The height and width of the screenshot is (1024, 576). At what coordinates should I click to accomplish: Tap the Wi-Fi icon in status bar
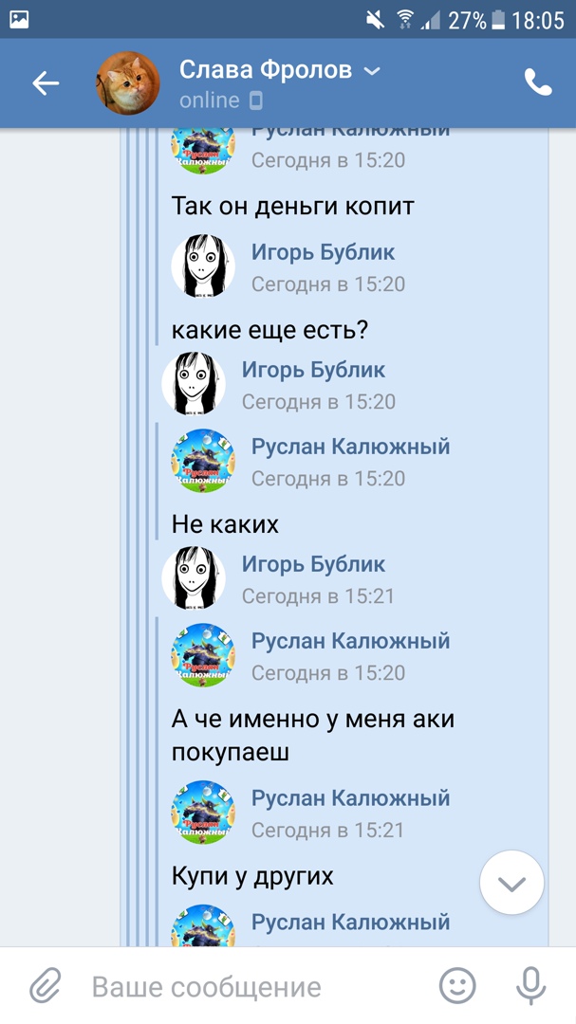pyautogui.click(x=404, y=20)
